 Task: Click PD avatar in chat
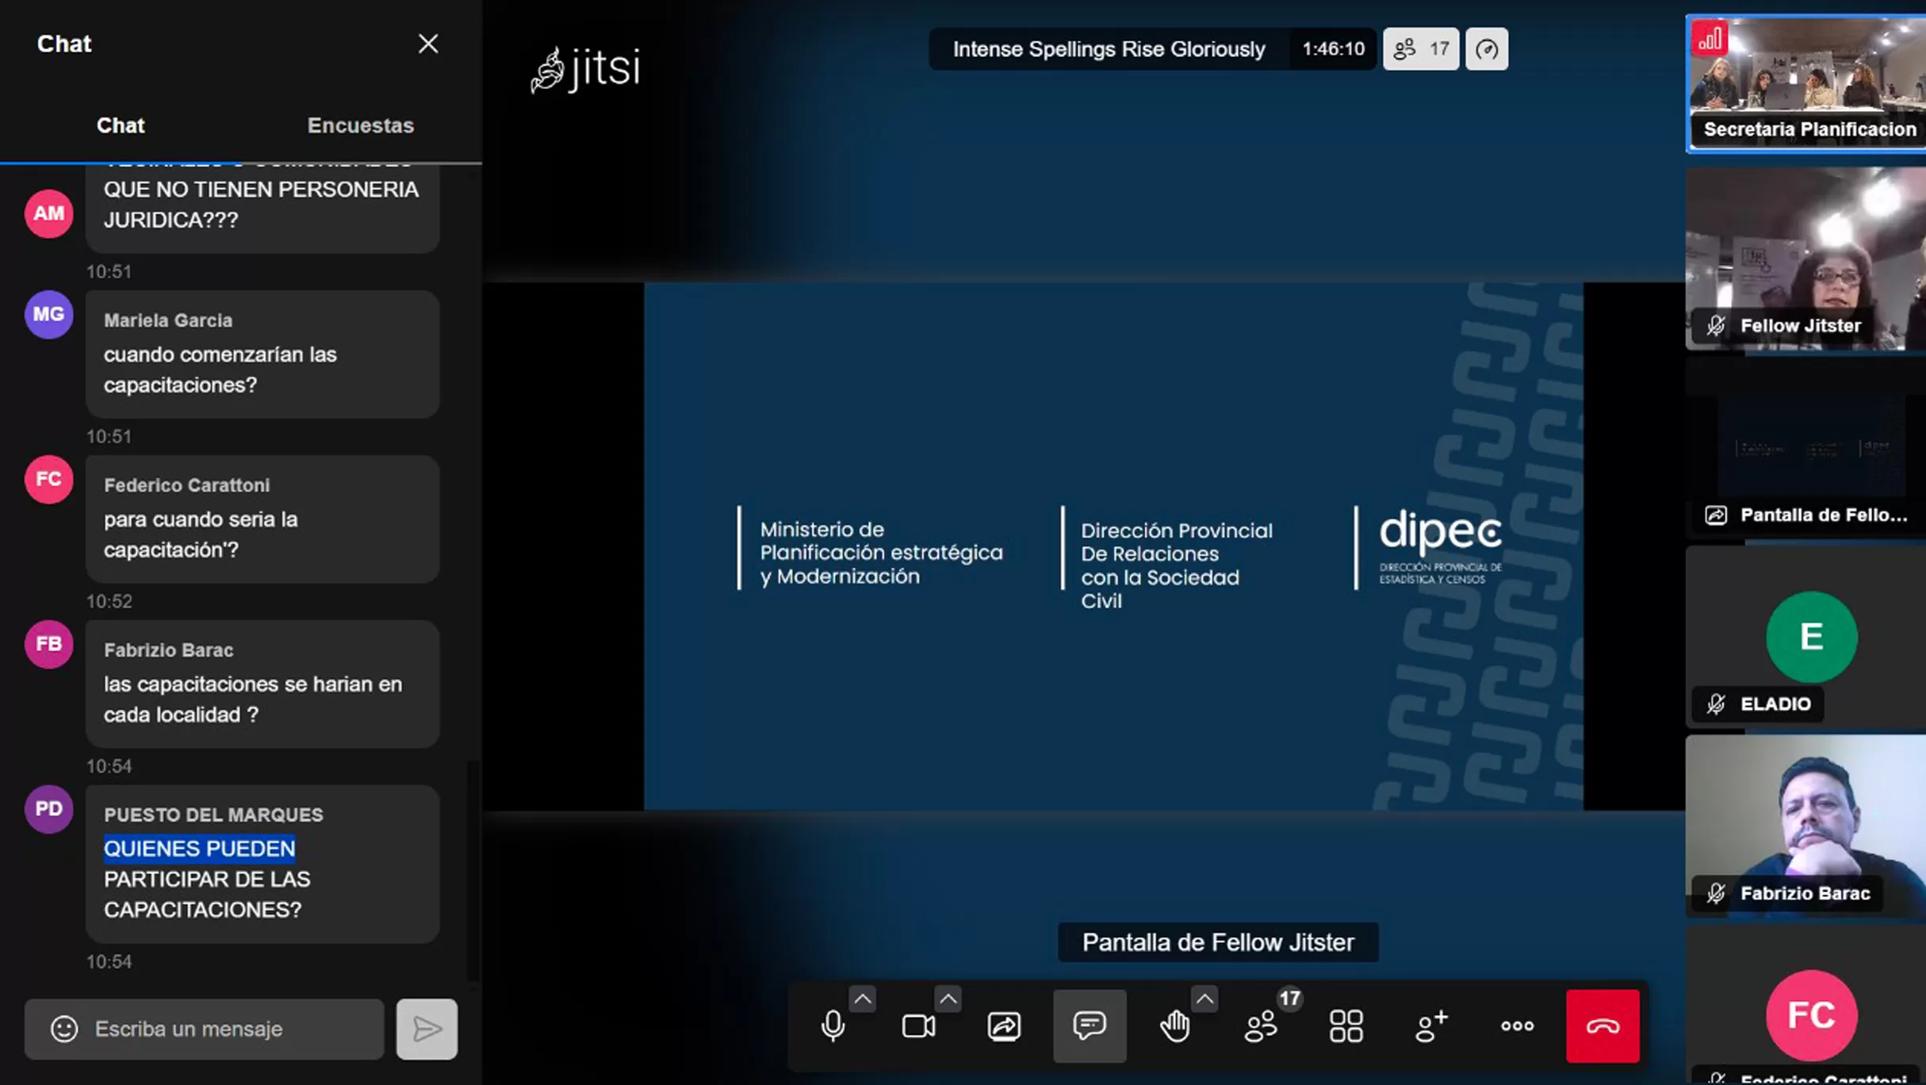pyautogui.click(x=48, y=809)
